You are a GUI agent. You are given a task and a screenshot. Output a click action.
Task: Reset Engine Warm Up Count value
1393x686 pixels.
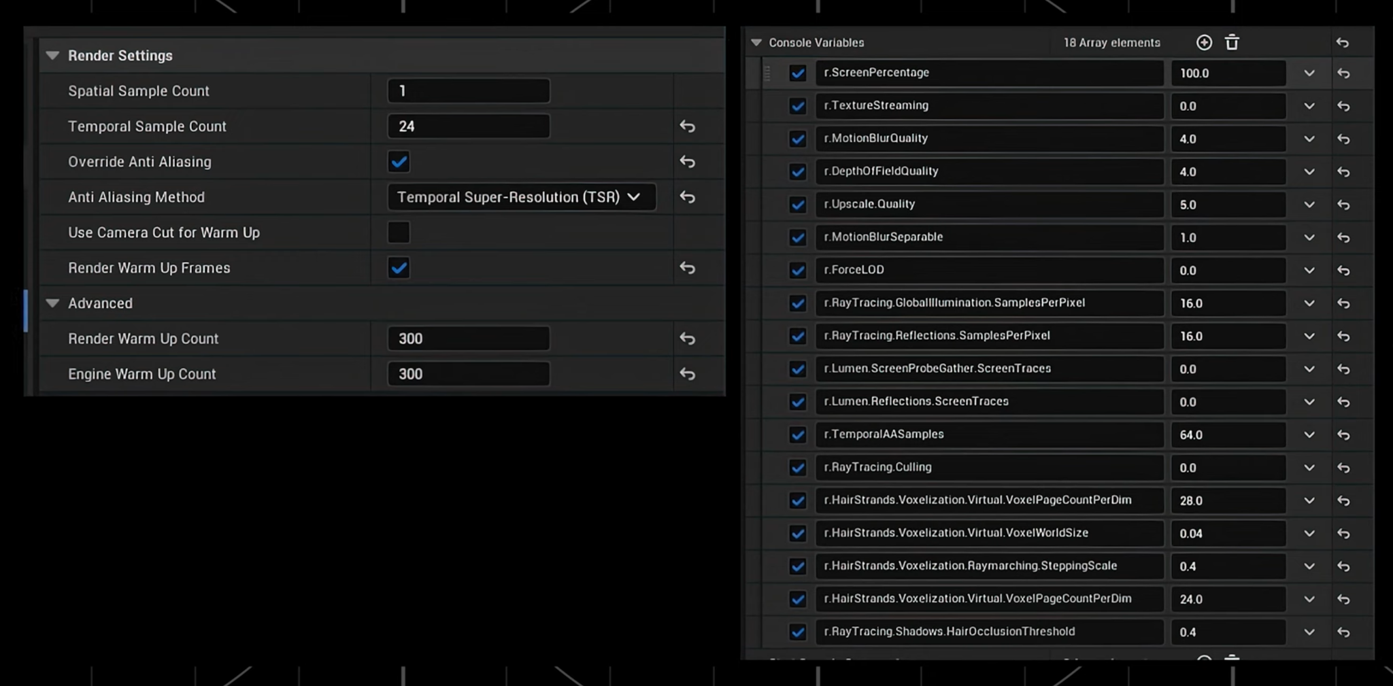point(687,373)
